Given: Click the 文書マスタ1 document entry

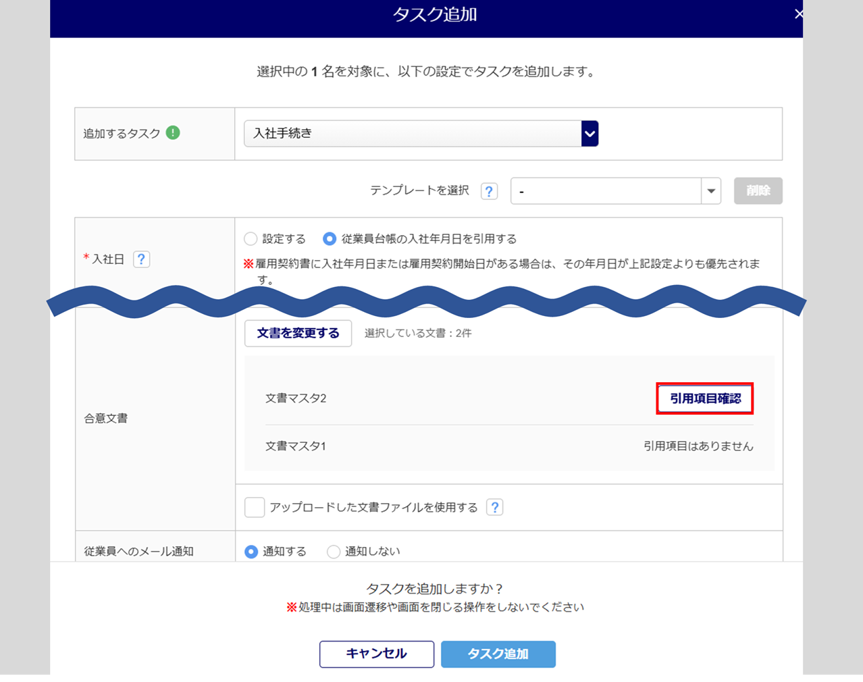Looking at the screenshot, I should coord(296,446).
